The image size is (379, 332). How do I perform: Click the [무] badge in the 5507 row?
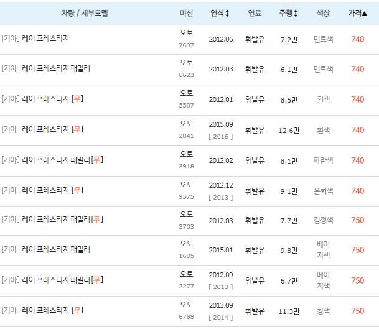pyautogui.click(x=77, y=98)
